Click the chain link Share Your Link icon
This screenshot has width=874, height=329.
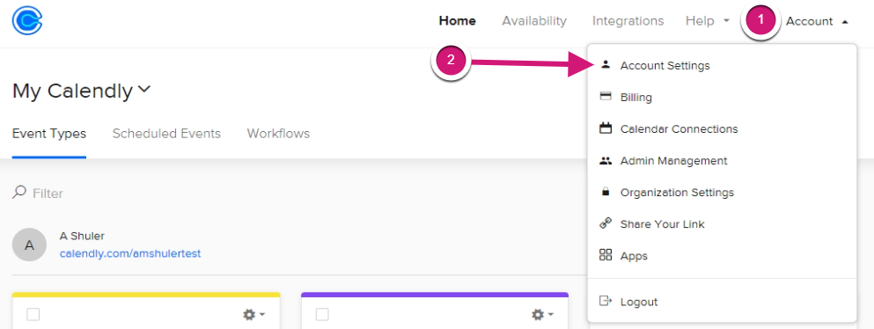coord(606,223)
